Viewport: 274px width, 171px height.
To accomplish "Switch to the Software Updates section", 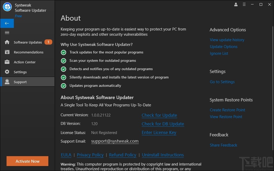I will point(27,42).
